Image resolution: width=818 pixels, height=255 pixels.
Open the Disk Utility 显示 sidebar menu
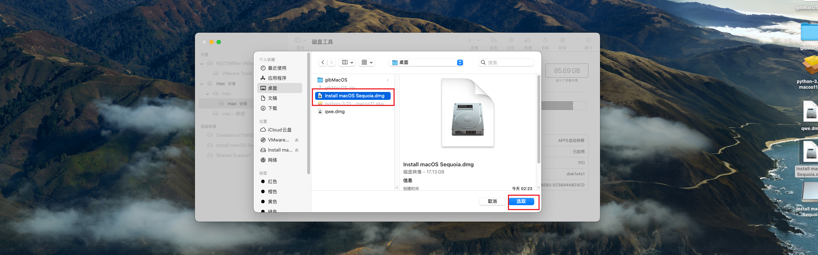coord(300,40)
